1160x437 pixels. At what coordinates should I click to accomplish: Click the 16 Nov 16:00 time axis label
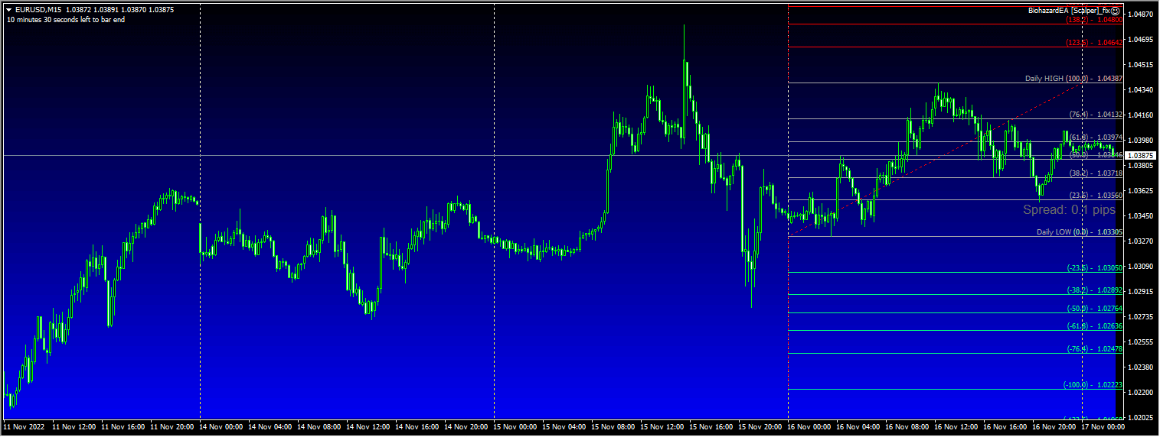tap(1006, 427)
